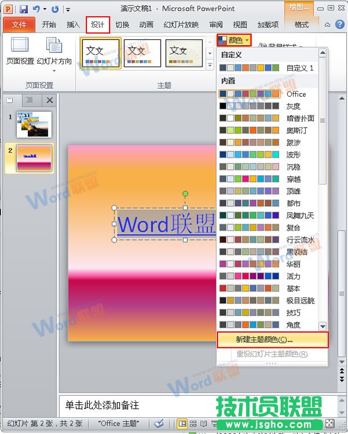Click the Save icon in quick access toolbar
The width and height of the screenshot is (348, 434).
point(24,9)
